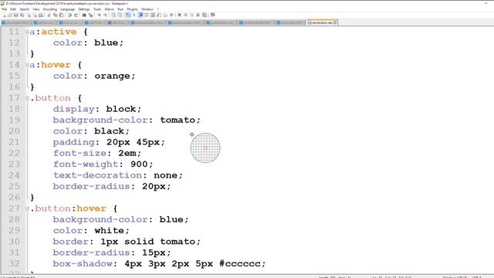This screenshot has width=494, height=278.
Task: Open the File menu
Action: [4, 9]
